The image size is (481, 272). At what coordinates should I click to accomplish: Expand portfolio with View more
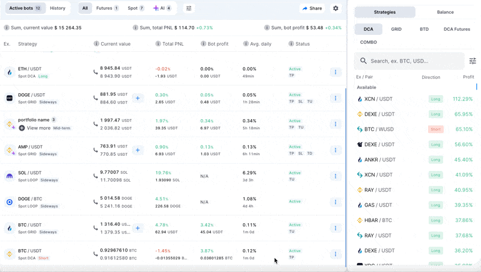tap(35, 128)
